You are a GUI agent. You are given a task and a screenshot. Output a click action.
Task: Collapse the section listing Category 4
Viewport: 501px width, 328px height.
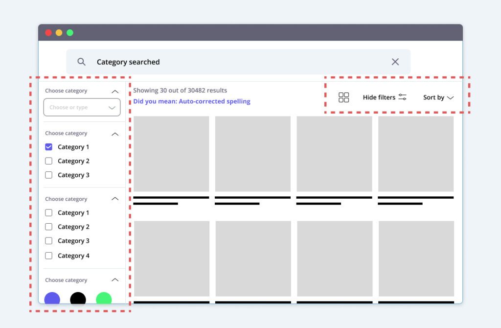(x=115, y=199)
